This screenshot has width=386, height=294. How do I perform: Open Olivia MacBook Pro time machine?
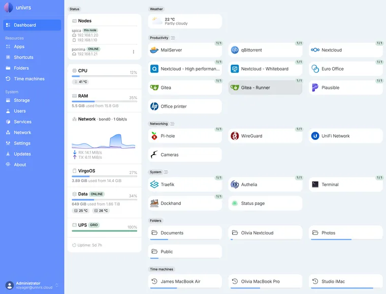(x=265, y=281)
